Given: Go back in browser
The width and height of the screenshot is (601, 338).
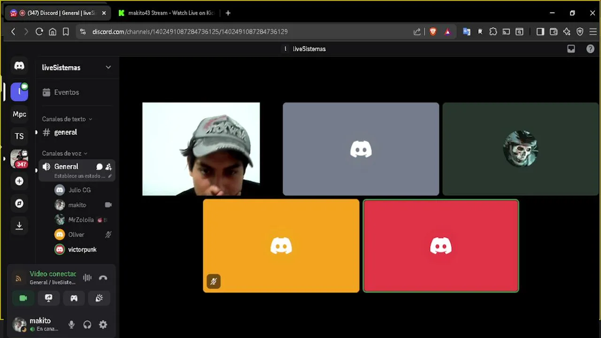Looking at the screenshot, I should point(13,31).
